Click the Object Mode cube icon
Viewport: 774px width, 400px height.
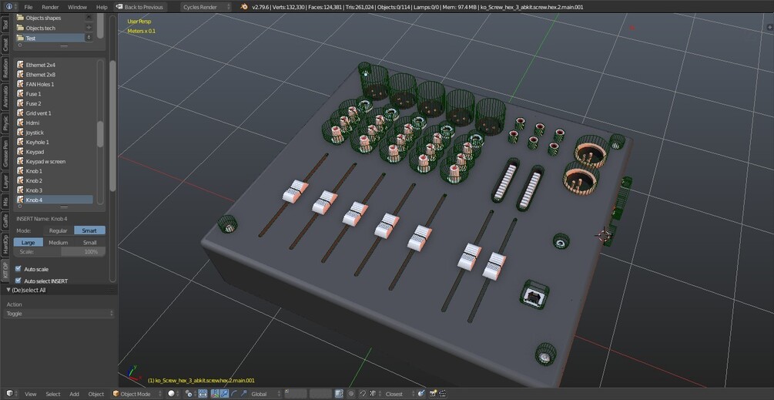(116, 394)
